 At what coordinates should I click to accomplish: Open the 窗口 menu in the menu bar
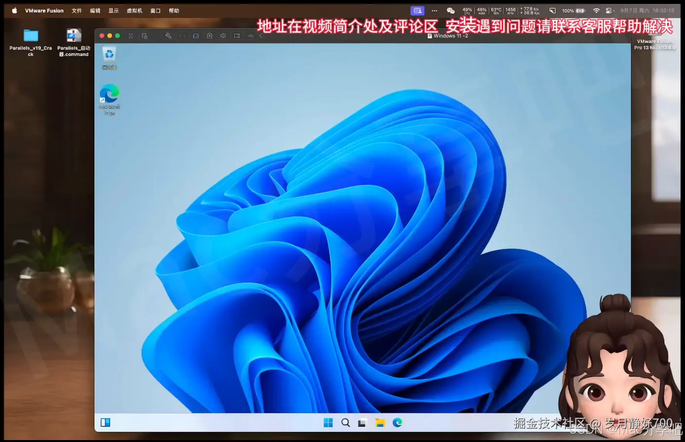coord(155,10)
